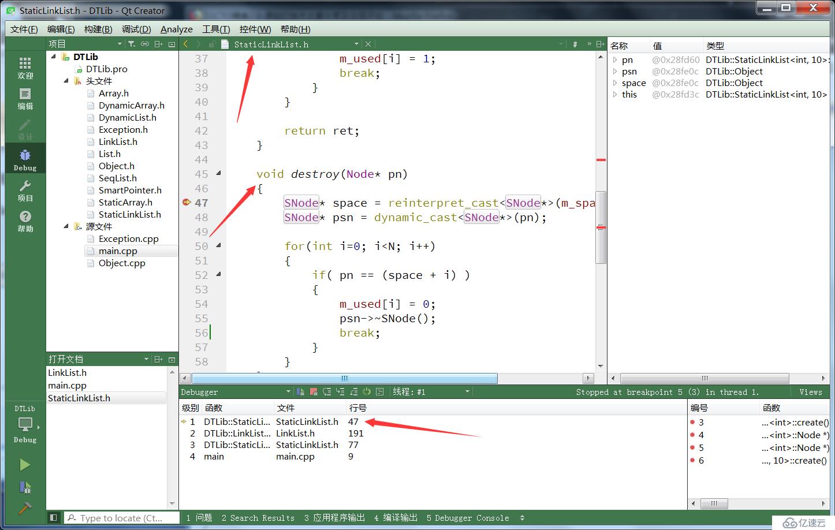Click the filter tree icon in 项目 pane
835x530 pixels.
132,44
